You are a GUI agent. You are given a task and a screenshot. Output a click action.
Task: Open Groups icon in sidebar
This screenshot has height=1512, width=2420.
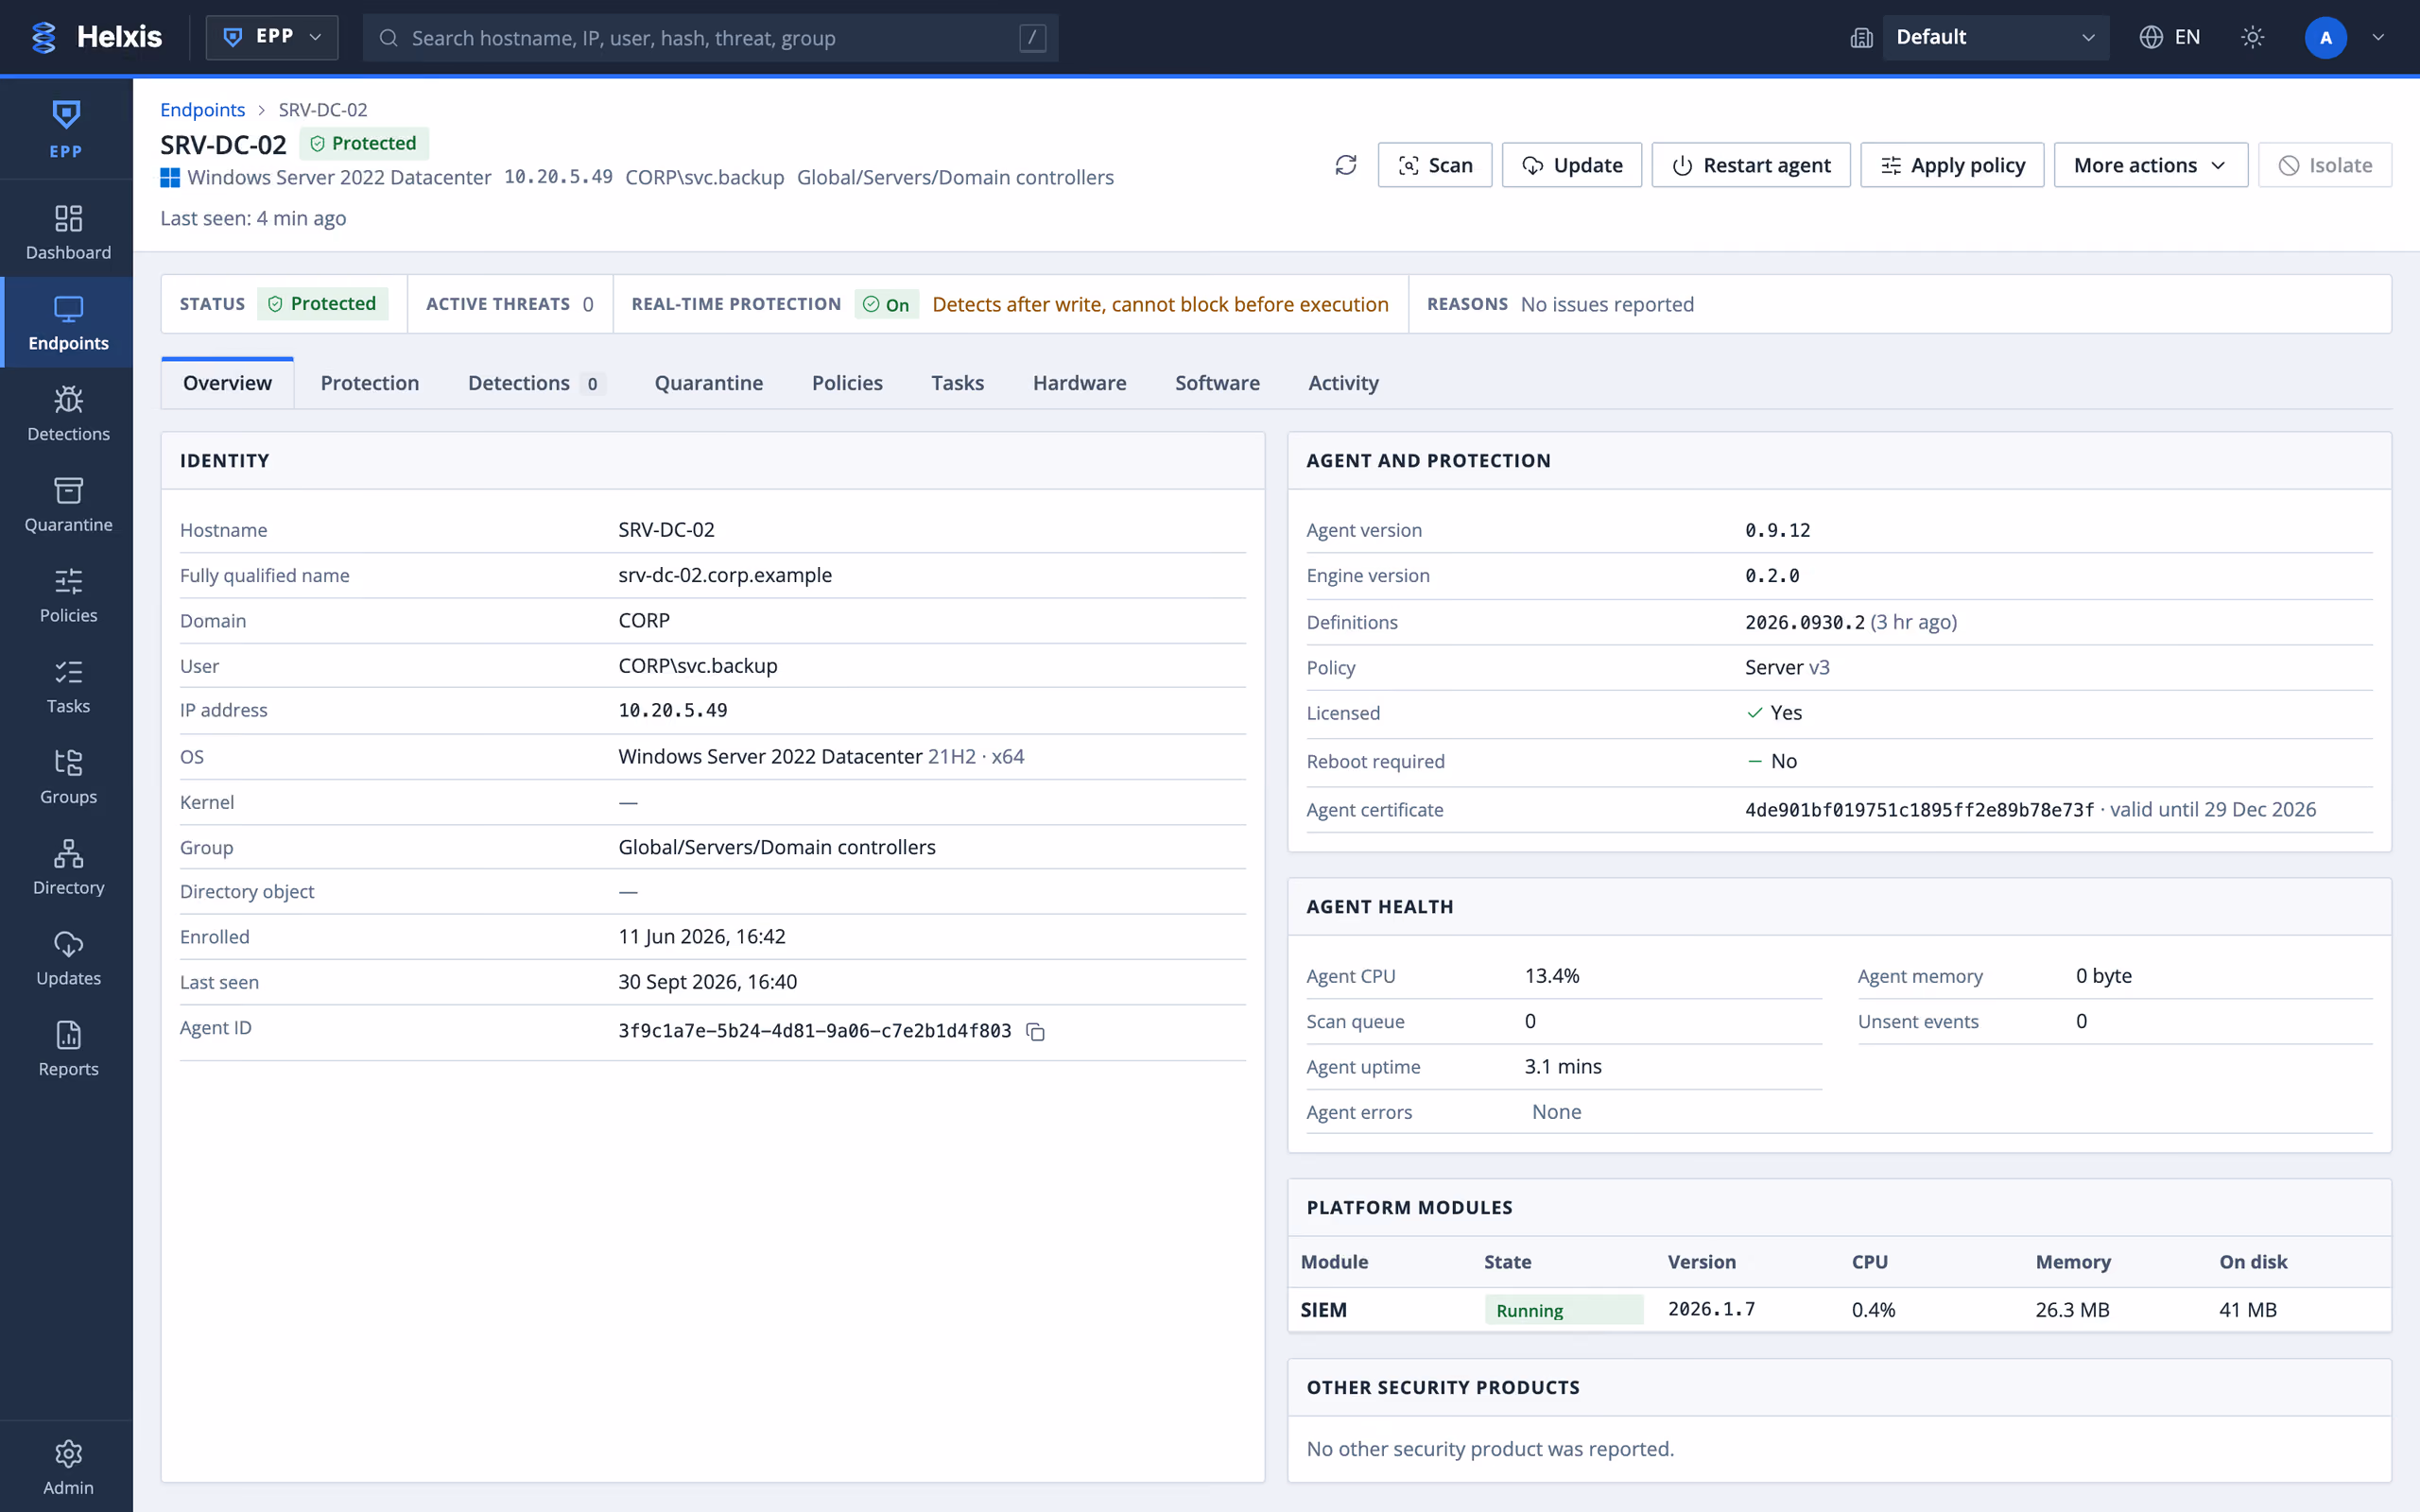tap(68, 763)
